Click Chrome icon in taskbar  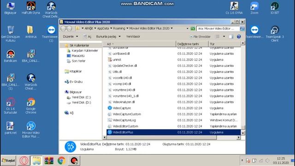point(61,161)
